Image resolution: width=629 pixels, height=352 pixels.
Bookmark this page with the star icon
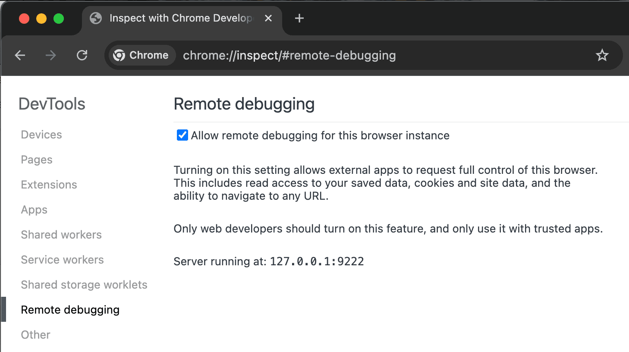coord(602,55)
